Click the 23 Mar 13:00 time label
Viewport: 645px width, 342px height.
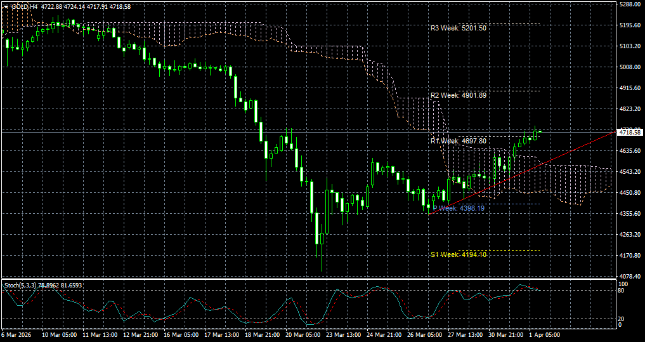344,336
